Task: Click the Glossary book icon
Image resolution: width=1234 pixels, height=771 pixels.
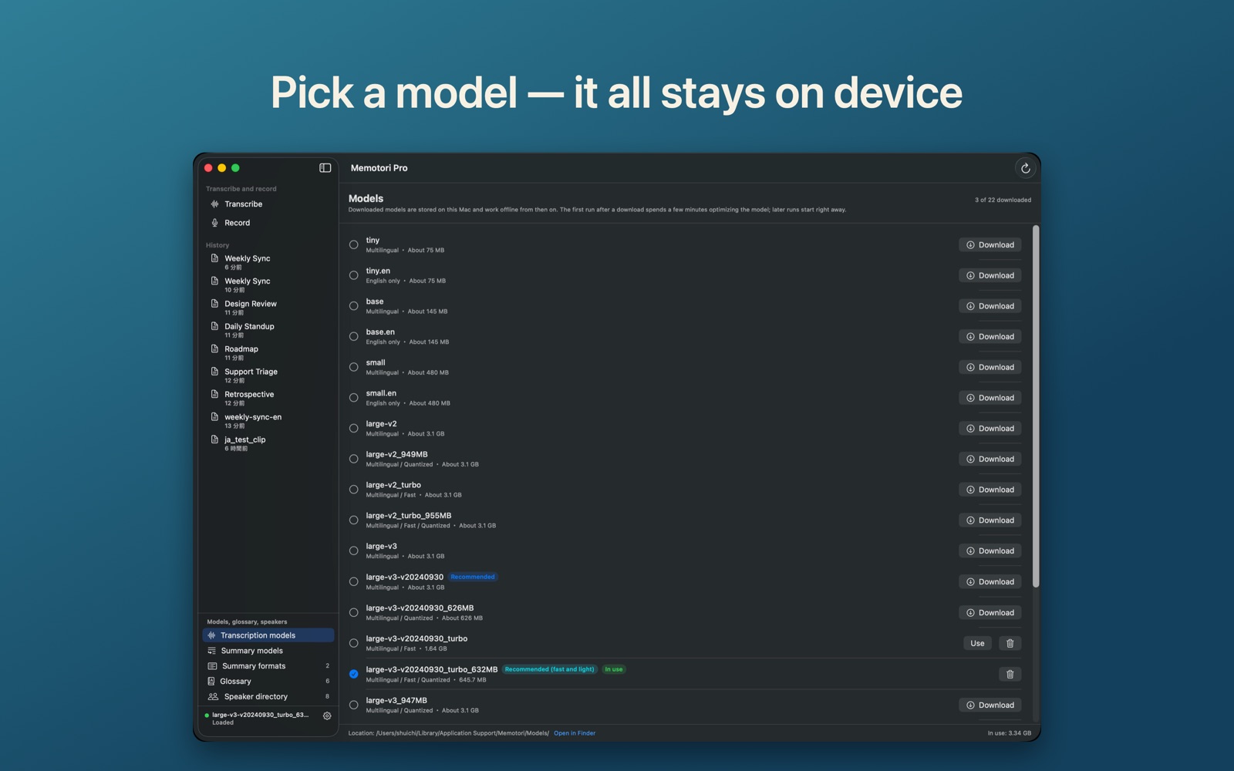Action: click(211, 682)
